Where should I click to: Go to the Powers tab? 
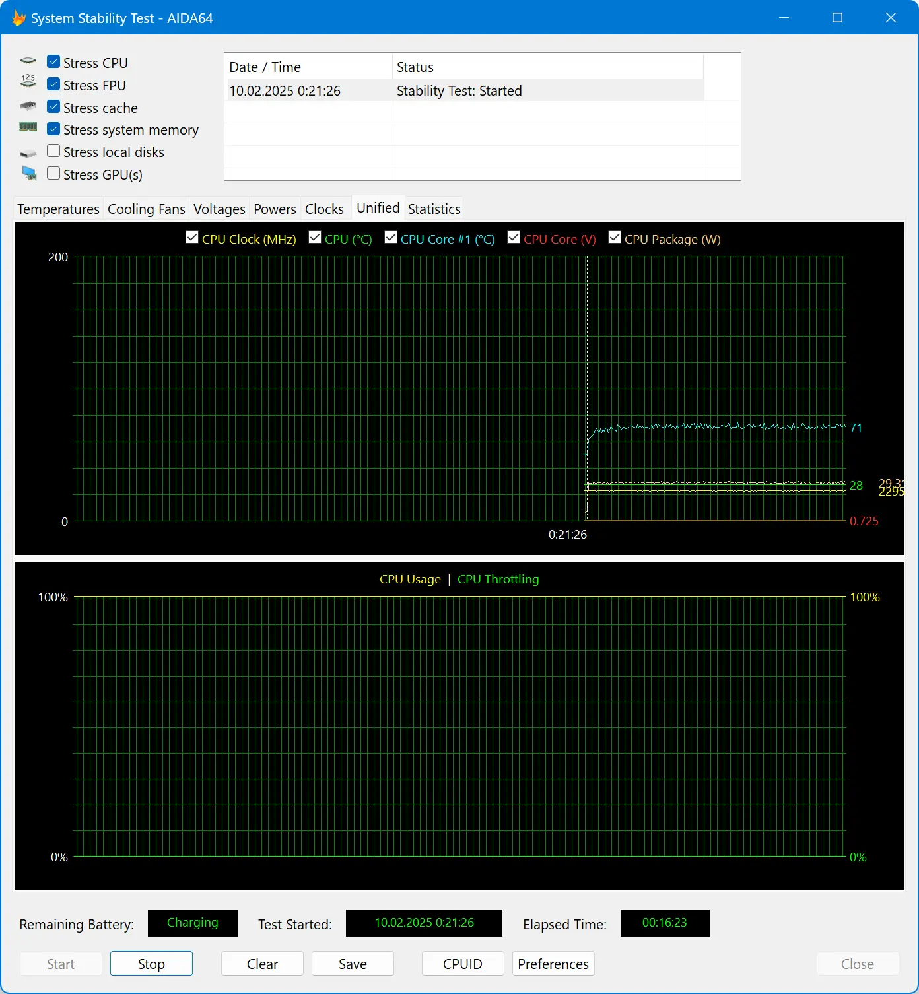click(x=275, y=209)
